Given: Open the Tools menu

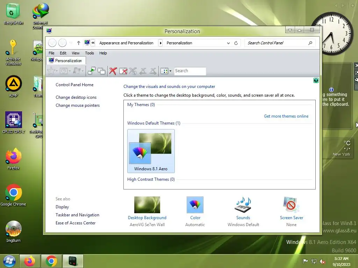Looking at the screenshot, I should (89, 53).
